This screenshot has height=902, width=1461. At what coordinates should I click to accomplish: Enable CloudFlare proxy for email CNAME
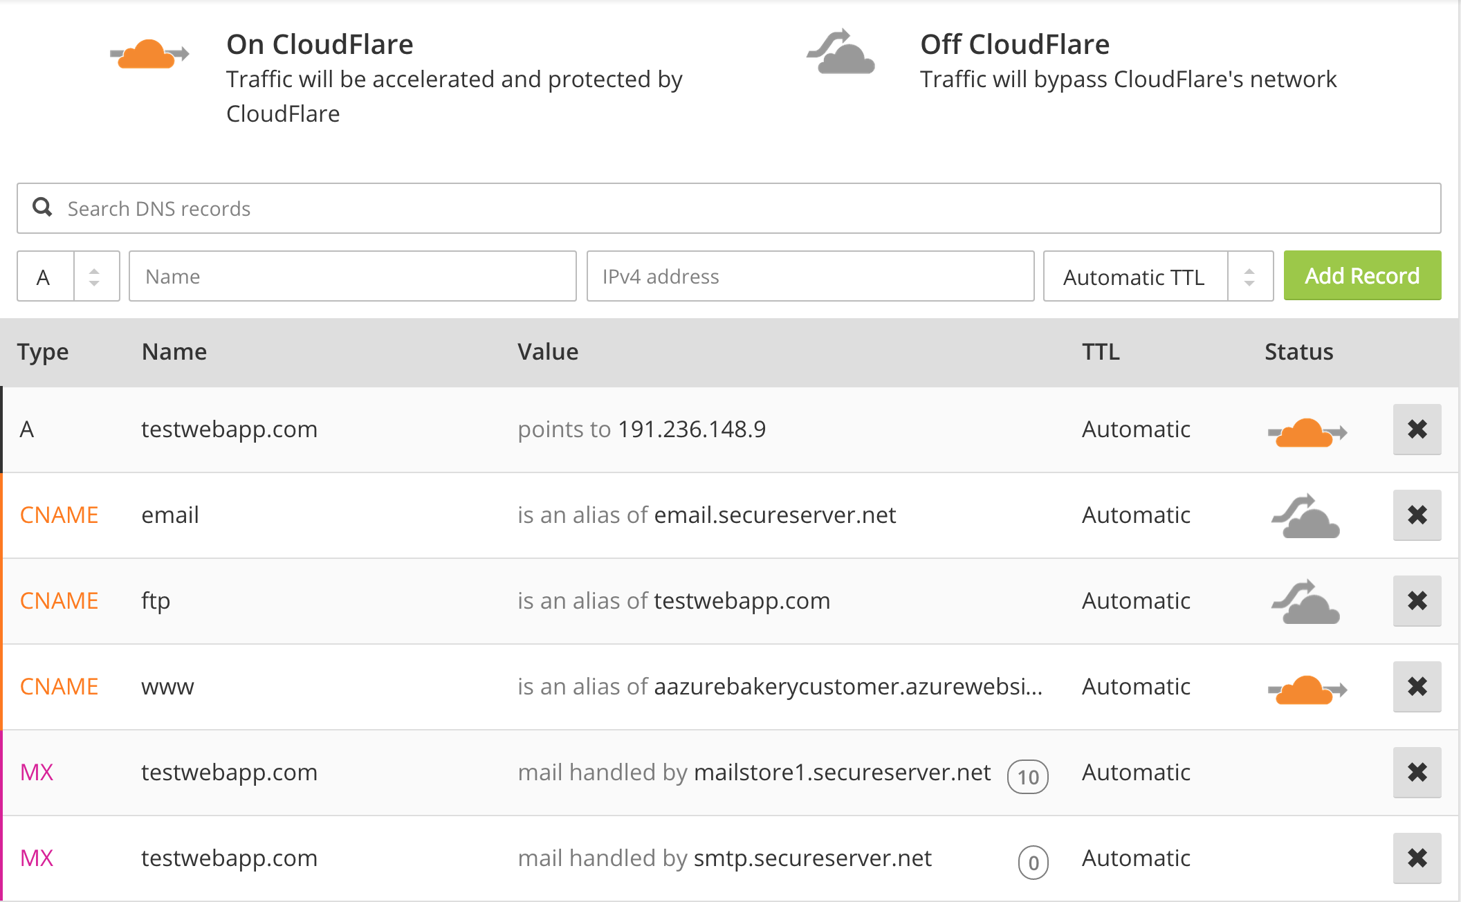click(1306, 517)
